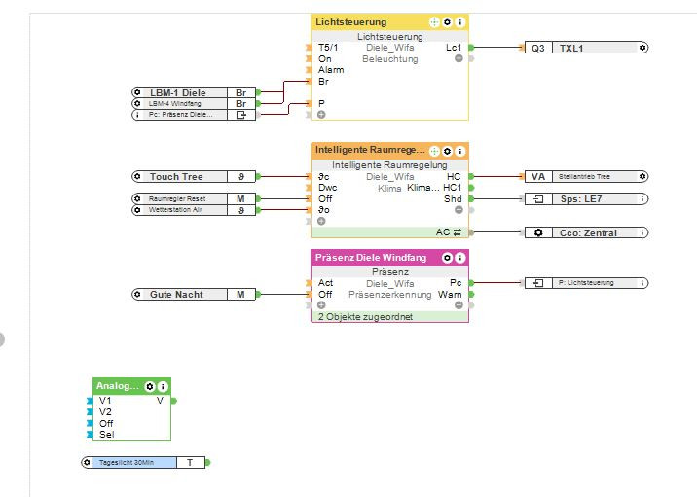
Task: Click info icon on Intelligente Raumregelung block
Action: tap(460, 151)
